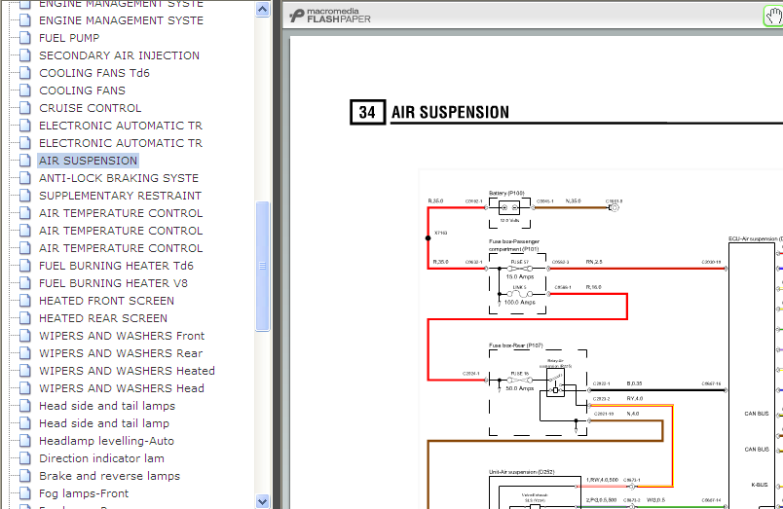
Task: Click the page icon beside SUPPLEMENTARY RESTRAINT
Action: coord(25,196)
